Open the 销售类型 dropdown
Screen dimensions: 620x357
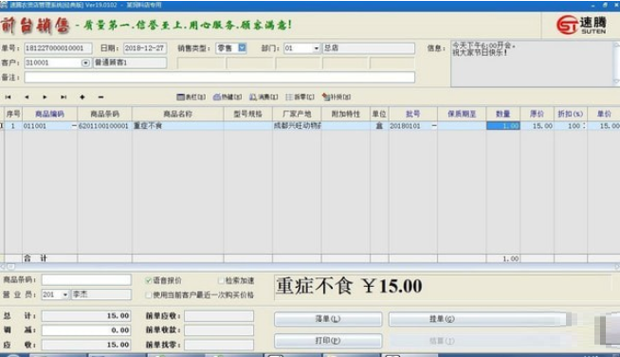click(242, 48)
